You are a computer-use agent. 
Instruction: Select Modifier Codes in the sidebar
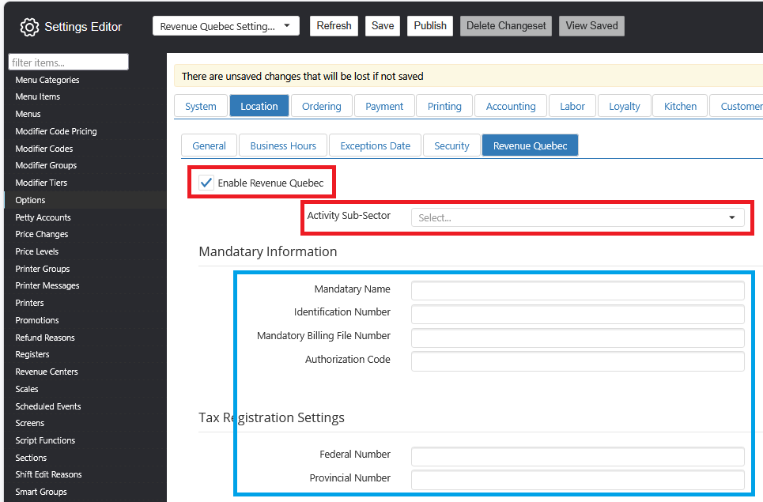[x=43, y=149]
